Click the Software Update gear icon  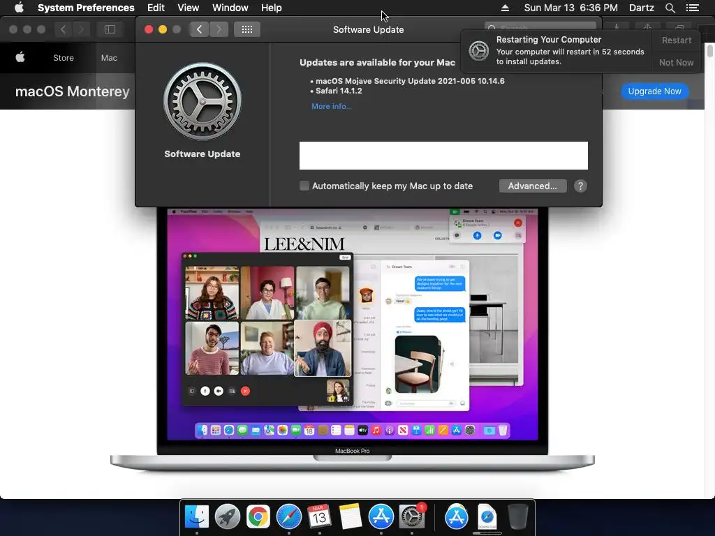pos(202,102)
